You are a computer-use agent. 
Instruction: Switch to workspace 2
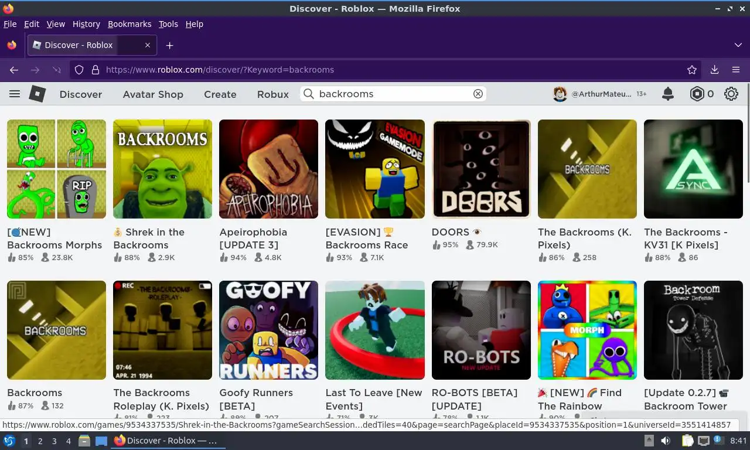click(40, 441)
